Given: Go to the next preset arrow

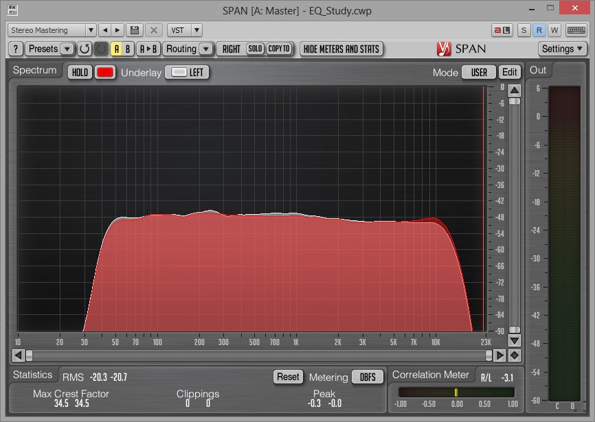Looking at the screenshot, I should pos(117,30).
